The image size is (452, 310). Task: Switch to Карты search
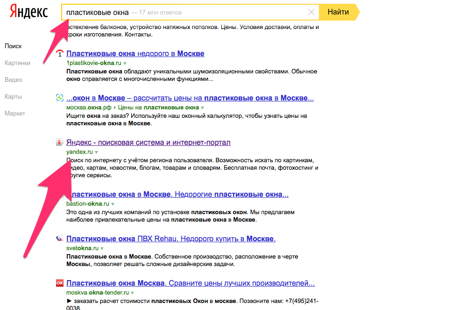(13, 96)
